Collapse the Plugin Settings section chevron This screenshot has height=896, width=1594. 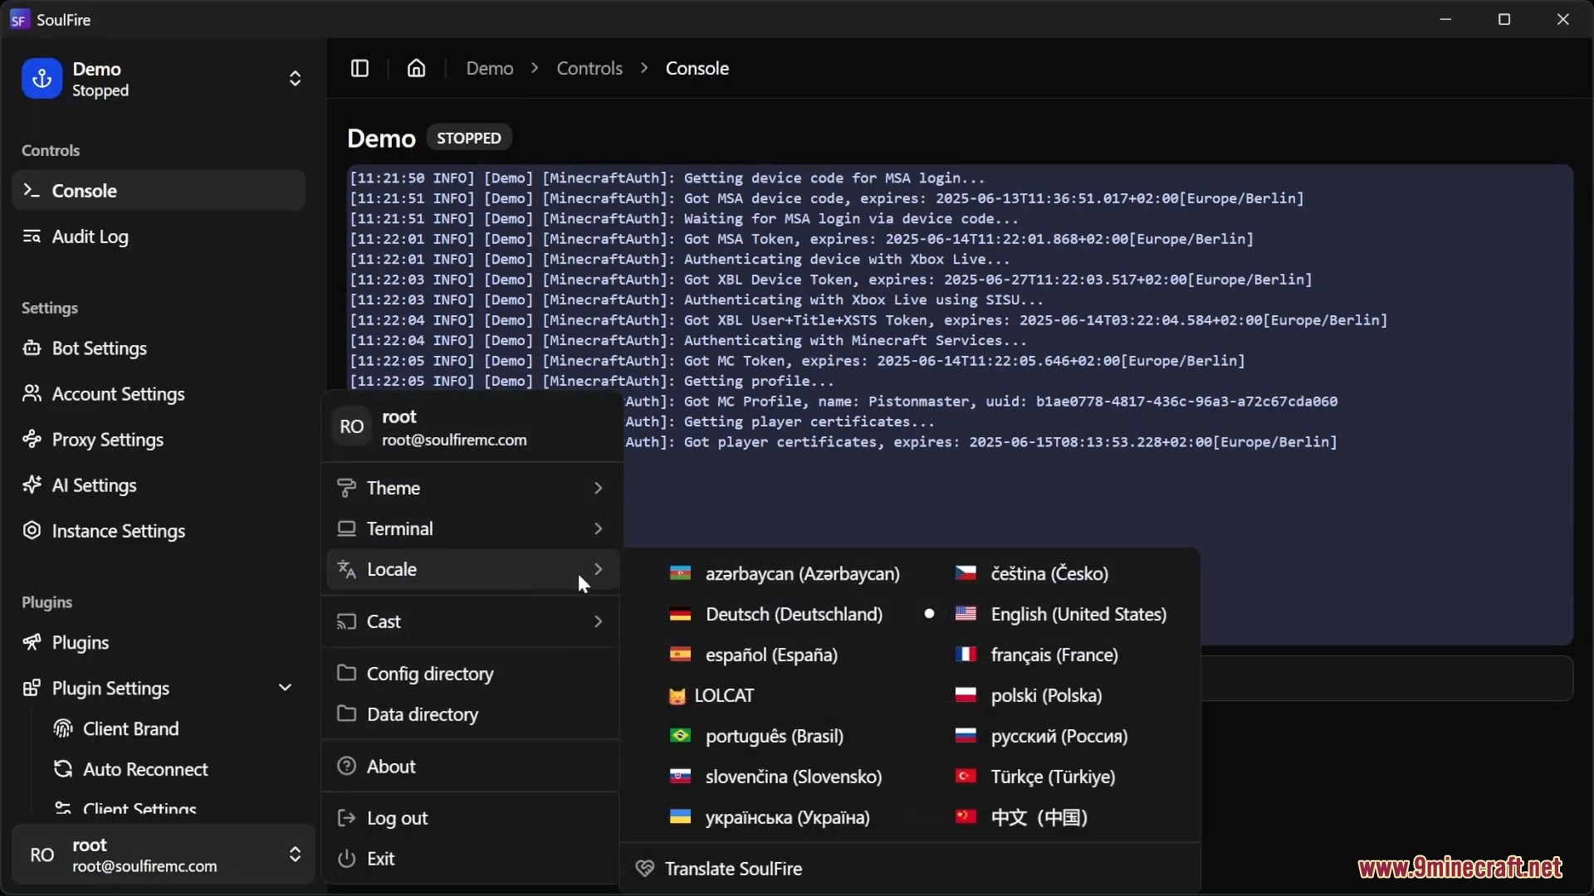coord(285,688)
